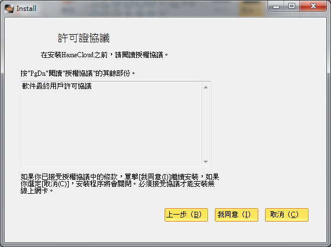Cancel the installation with 取消 (C)
Viewport: 331px width, 247px height.
[287, 215]
